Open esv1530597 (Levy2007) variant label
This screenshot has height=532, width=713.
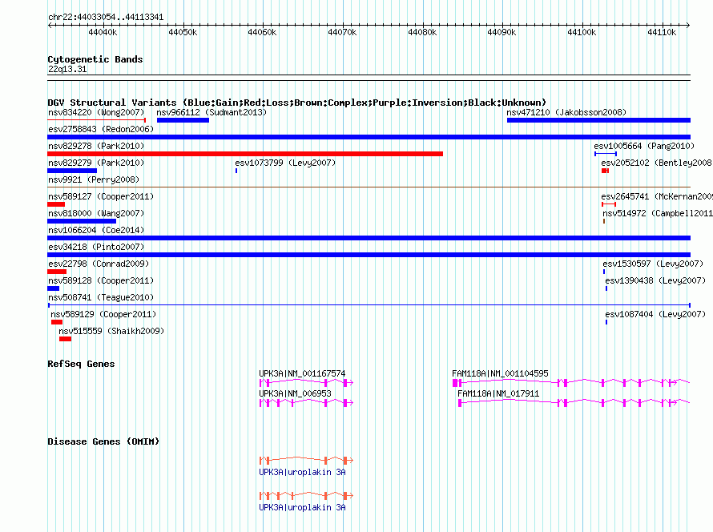653,264
